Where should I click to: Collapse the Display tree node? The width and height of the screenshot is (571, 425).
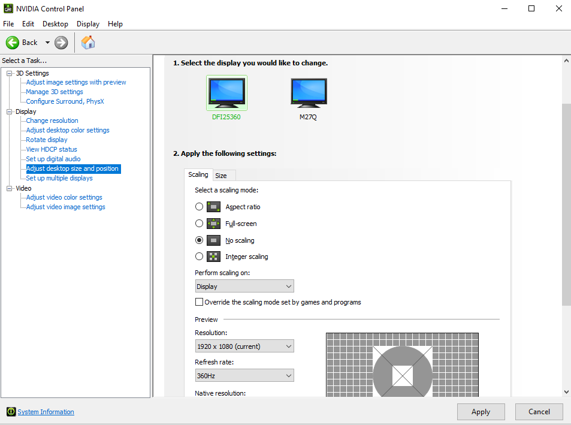point(10,111)
